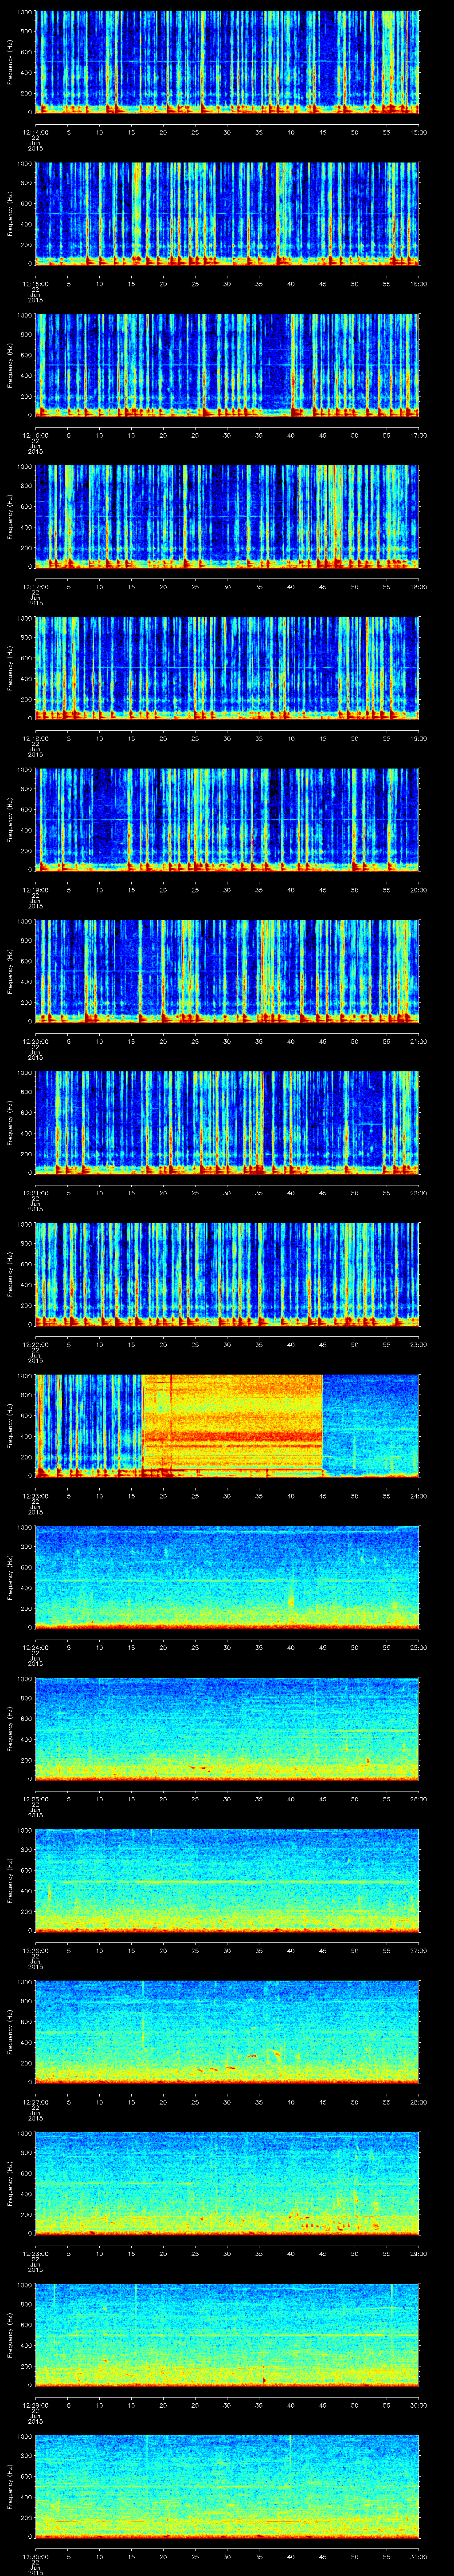454x2576 pixels.
Task: Click the 19:00 end label of the 12:18:00 panel
Action: [x=418, y=738]
